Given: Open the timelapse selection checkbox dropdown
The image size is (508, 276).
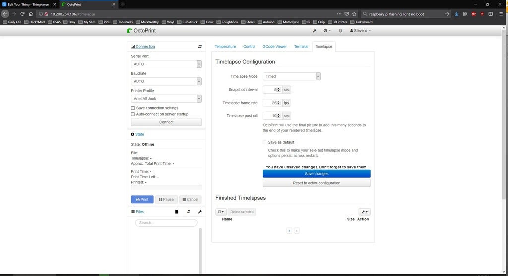Looking at the screenshot, I should [x=221, y=212].
